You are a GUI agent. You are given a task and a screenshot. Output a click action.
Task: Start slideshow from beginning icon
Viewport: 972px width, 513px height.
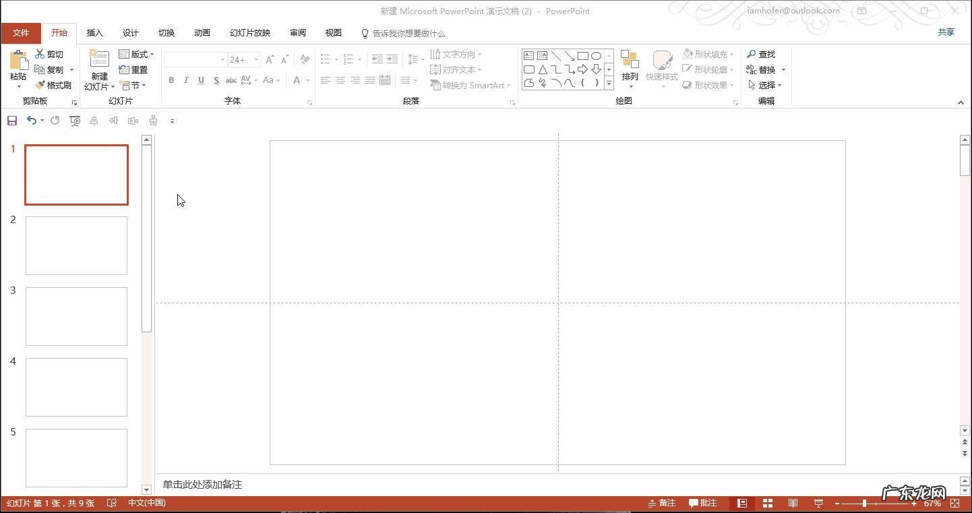[74, 121]
